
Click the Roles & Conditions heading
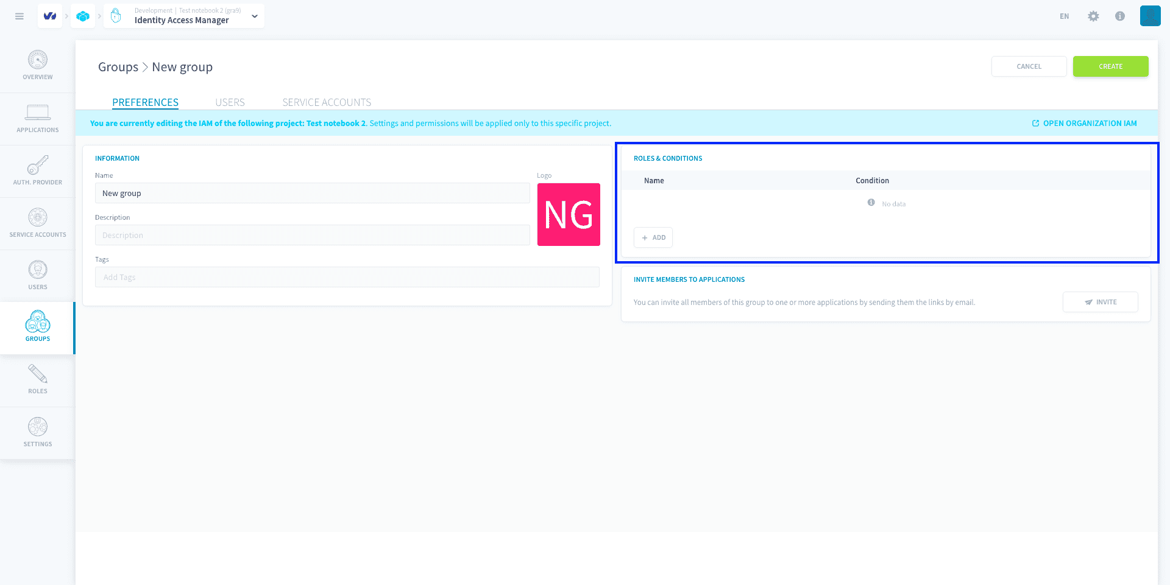[x=668, y=158]
